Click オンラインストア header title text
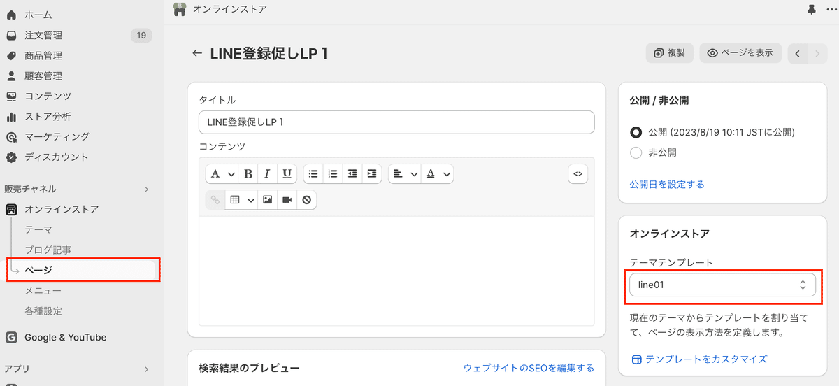 pyautogui.click(x=230, y=10)
